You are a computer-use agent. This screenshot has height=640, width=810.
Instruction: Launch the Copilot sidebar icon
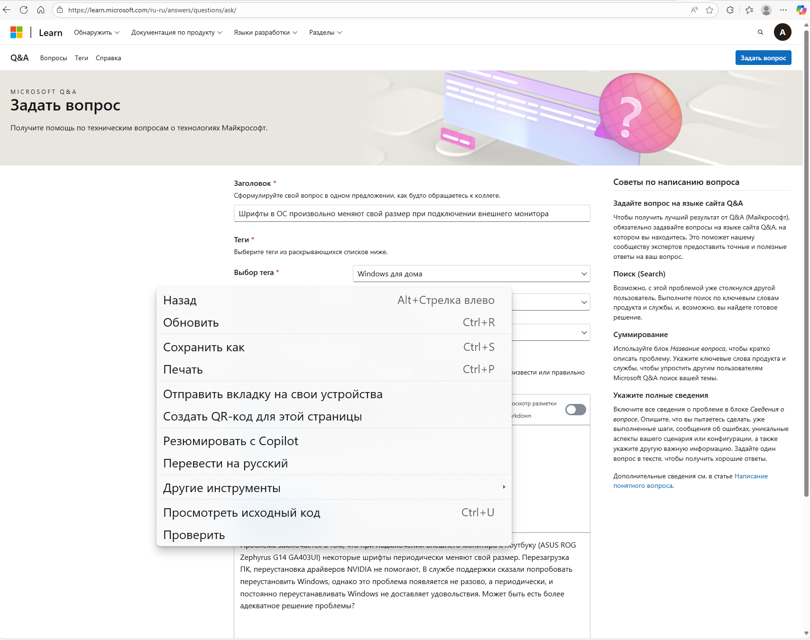point(801,10)
